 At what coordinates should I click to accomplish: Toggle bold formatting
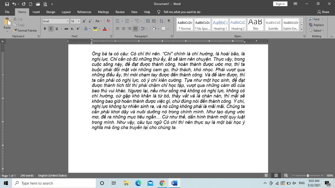pyautogui.click(x=45, y=29)
